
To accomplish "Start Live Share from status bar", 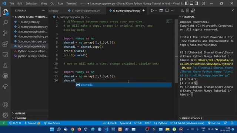I will coord(52,123).
